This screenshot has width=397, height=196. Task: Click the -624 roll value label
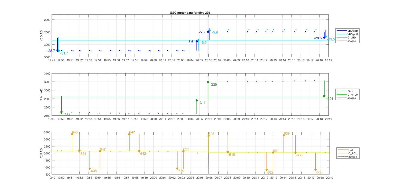coord(83,154)
